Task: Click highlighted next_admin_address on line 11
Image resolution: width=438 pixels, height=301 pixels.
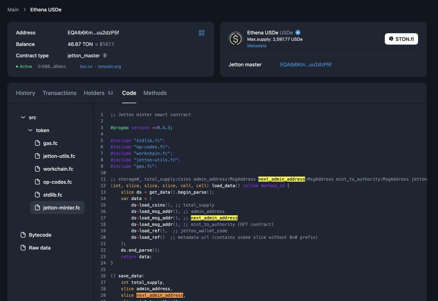Action: (x=281, y=179)
